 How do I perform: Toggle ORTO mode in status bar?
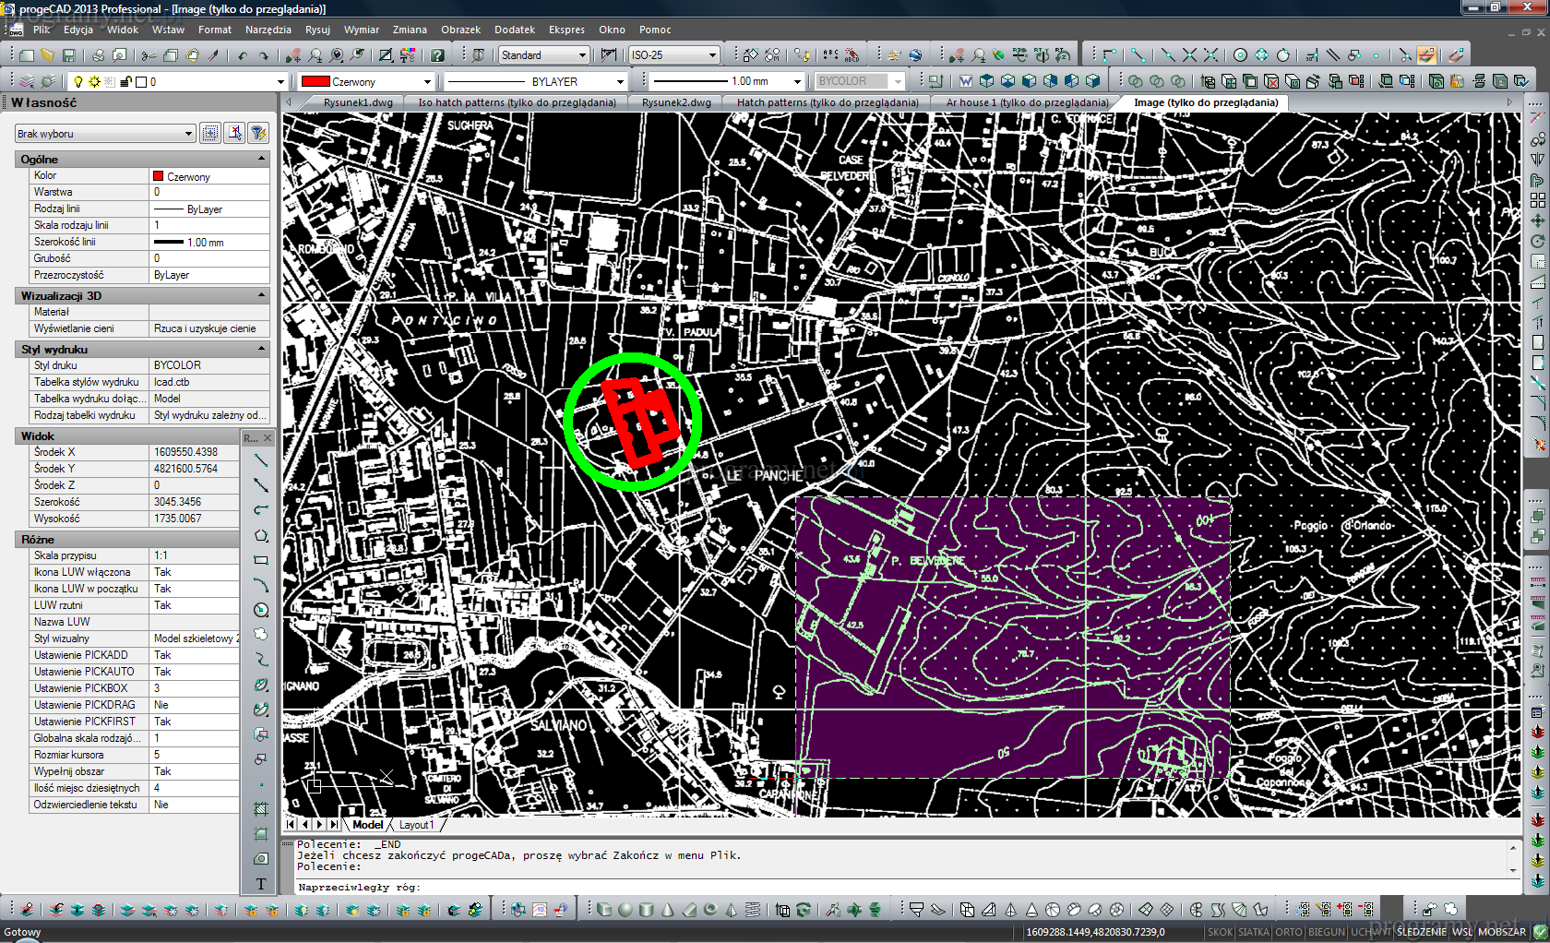point(1288,932)
